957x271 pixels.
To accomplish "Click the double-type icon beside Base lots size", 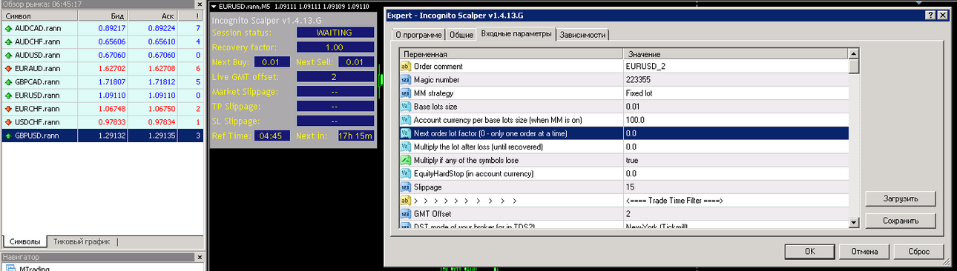I will (405, 107).
